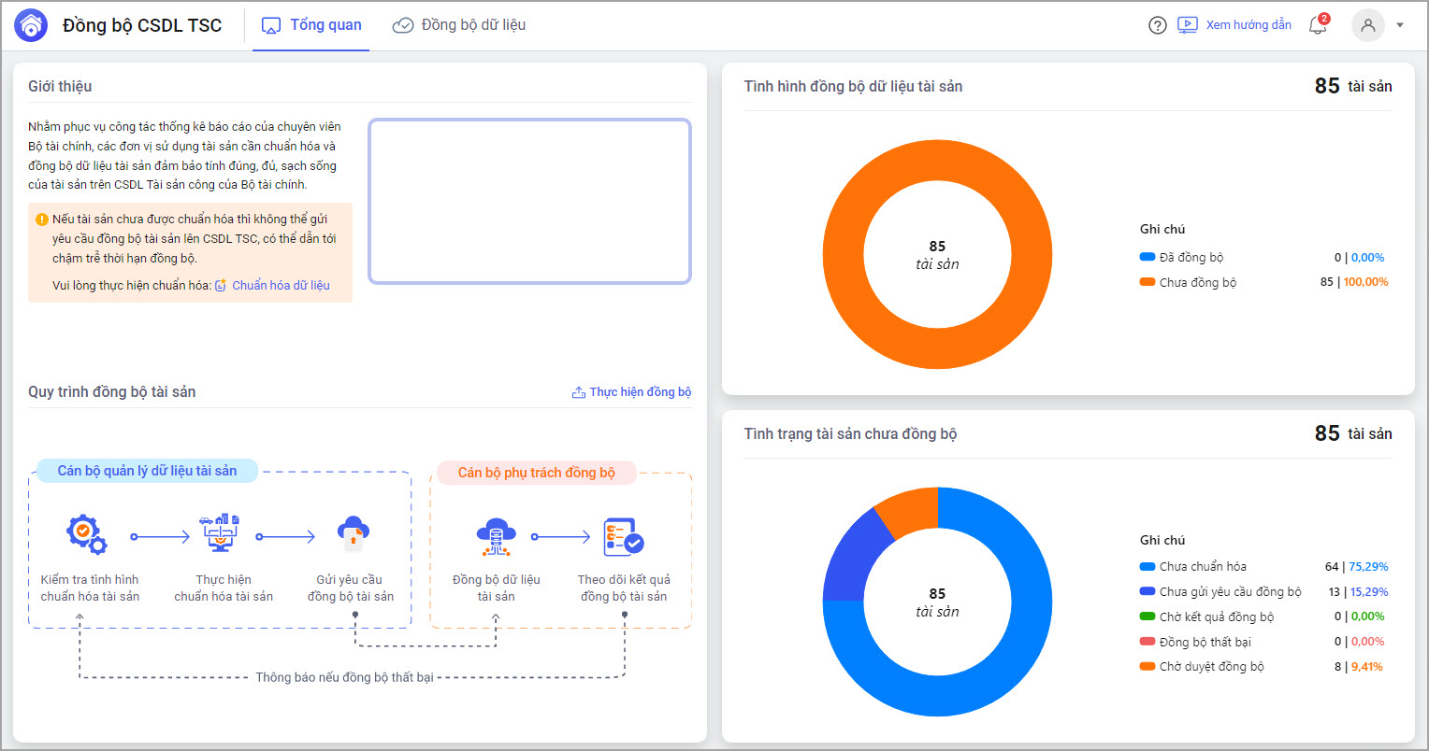Click the user avatar icon
Image resolution: width=1429 pixels, height=751 pixels.
1368,25
